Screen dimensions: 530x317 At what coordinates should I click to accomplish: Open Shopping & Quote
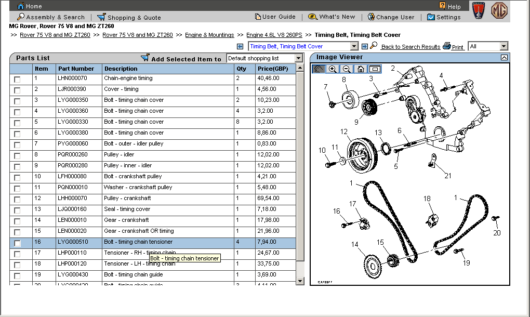(129, 17)
